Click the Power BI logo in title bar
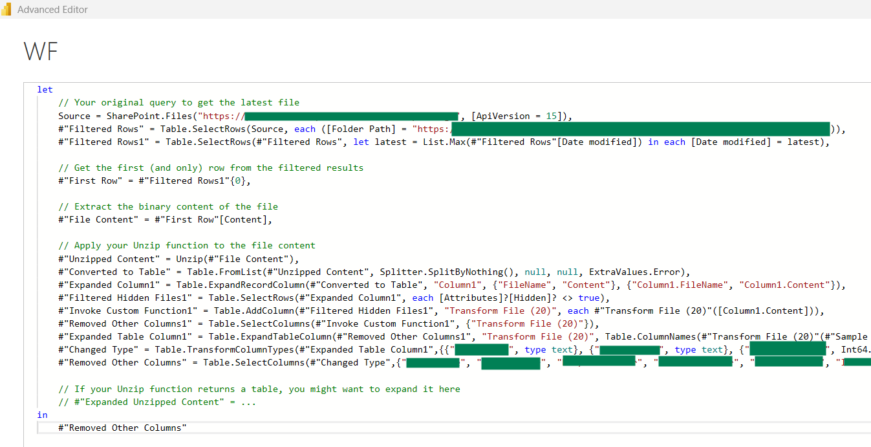 6,10
